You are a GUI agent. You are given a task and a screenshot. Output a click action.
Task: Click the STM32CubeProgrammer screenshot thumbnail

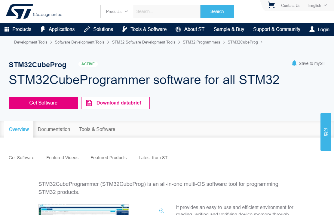103,210
